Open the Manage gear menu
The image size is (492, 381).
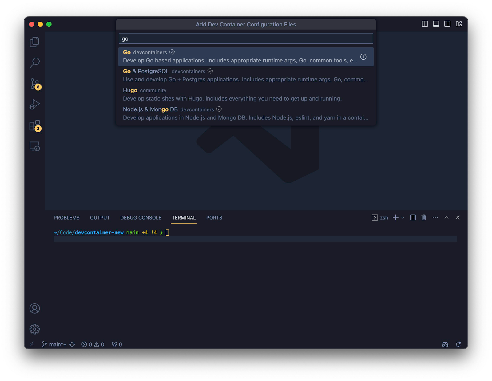pos(34,329)
